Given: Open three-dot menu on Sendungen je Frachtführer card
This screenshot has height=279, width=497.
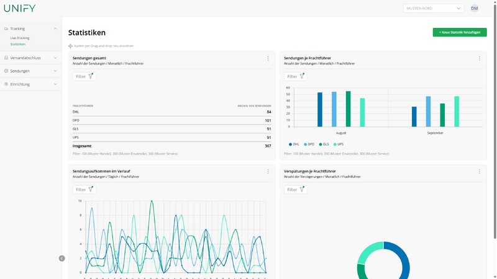Looking at the screenshot, I should [x=479, y=58].
